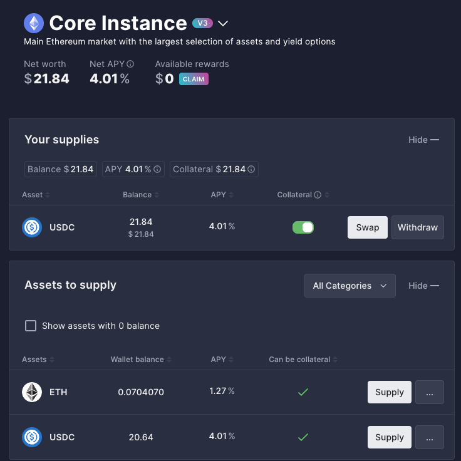The width and height of the screenshot is (461, 461).
Task: Withdraw supplied USDC
Action: click(417, 227)
